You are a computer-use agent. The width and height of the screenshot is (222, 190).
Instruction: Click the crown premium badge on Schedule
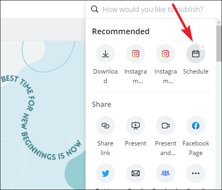point(203,47)
